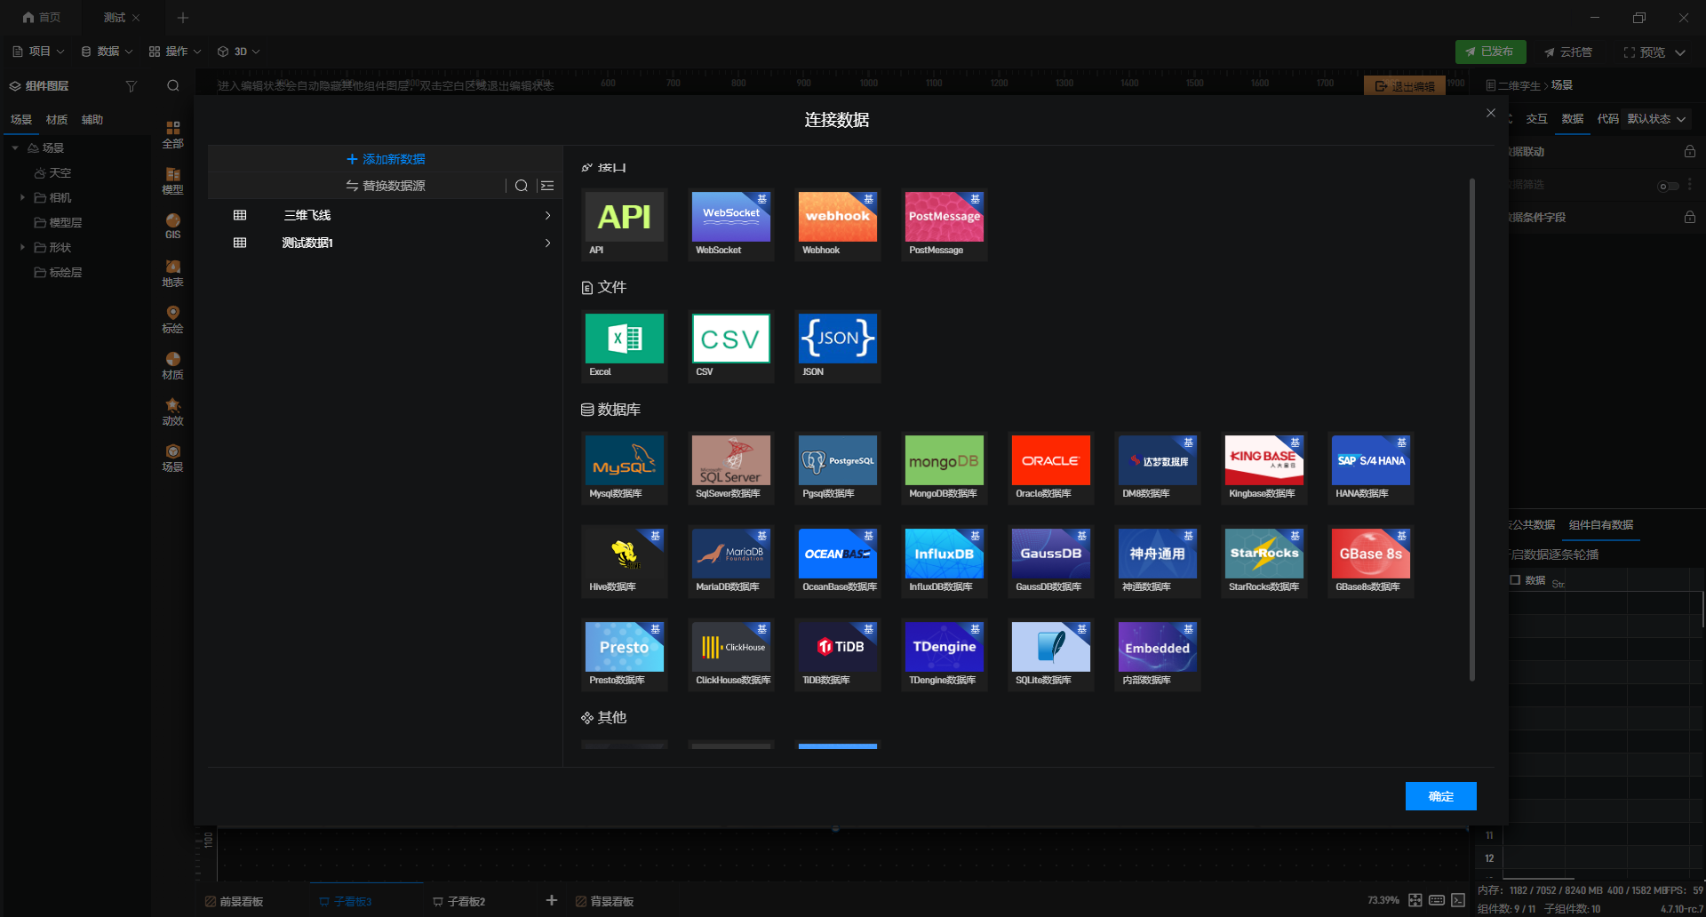Viewport: 1706px width, 917px height.
Task: Open the 代码 properties tab
Action: [x=1607, y=119]
